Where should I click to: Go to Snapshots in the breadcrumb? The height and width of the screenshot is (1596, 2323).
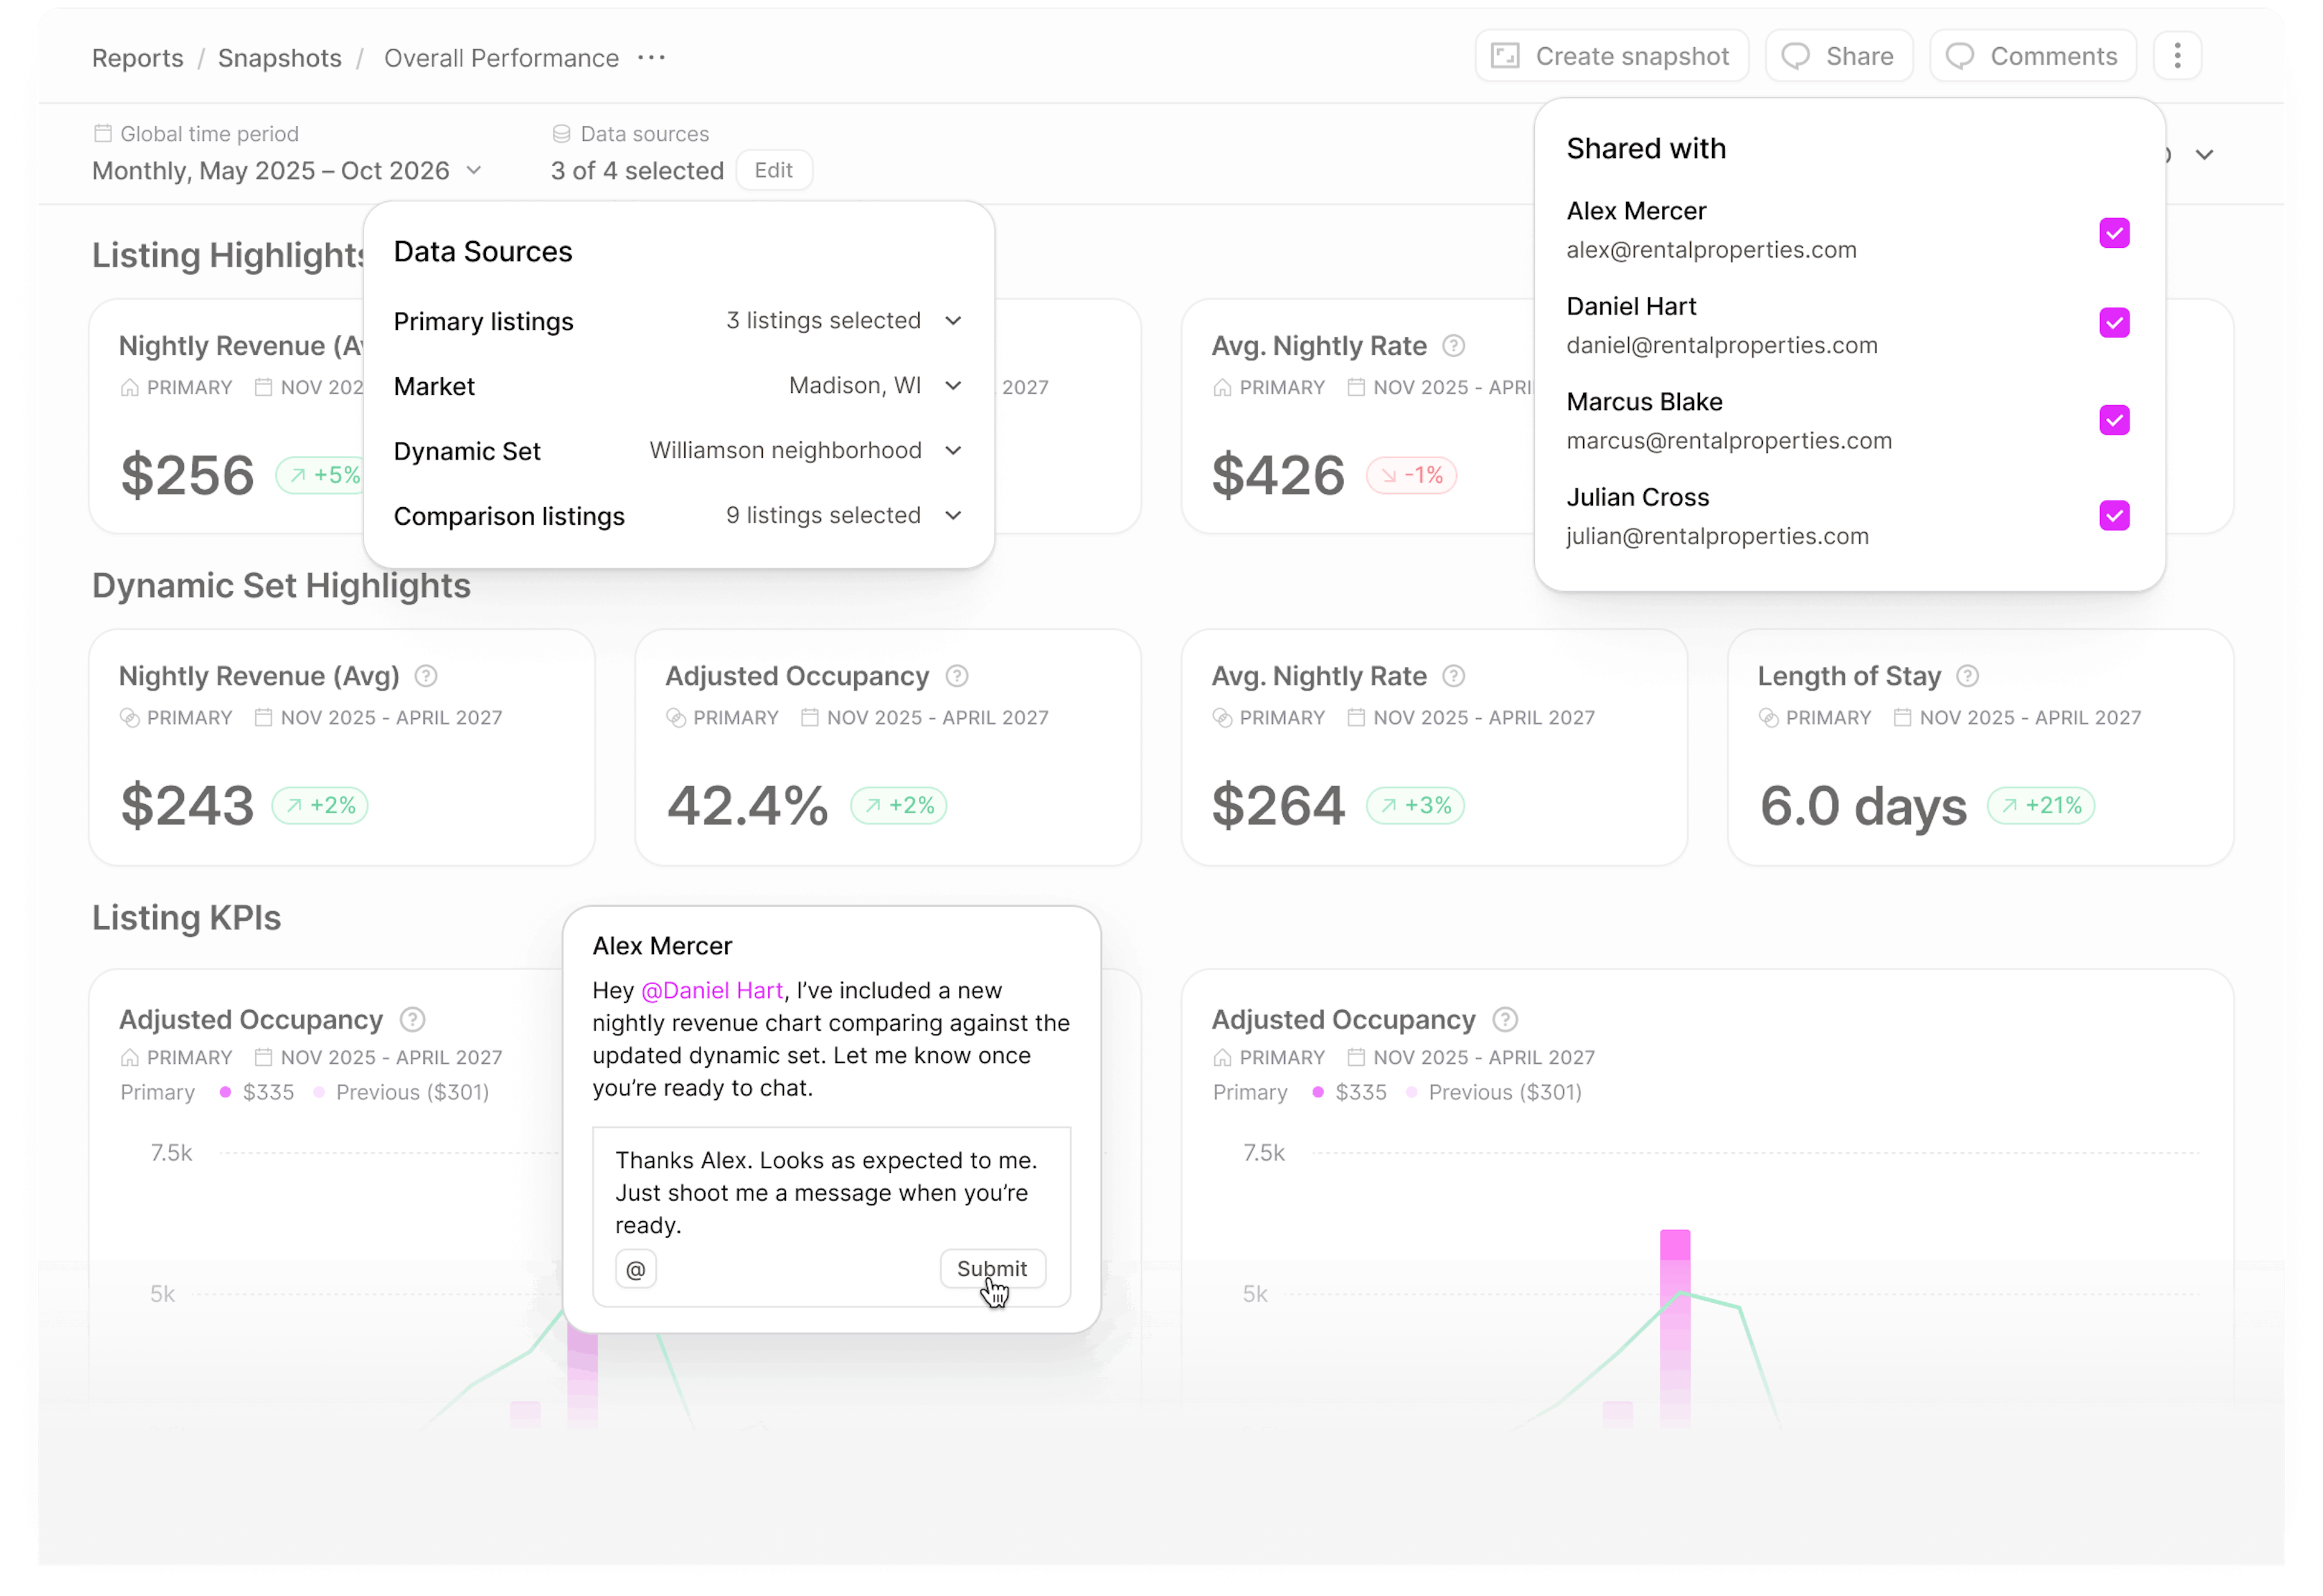point(280,58)
